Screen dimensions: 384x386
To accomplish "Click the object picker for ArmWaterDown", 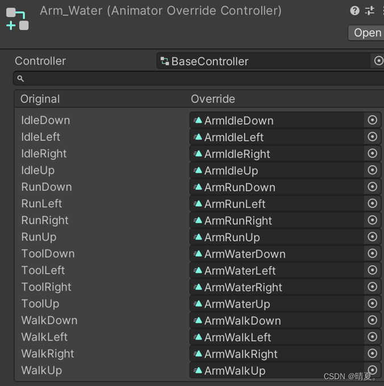I will tap(373, 253).
